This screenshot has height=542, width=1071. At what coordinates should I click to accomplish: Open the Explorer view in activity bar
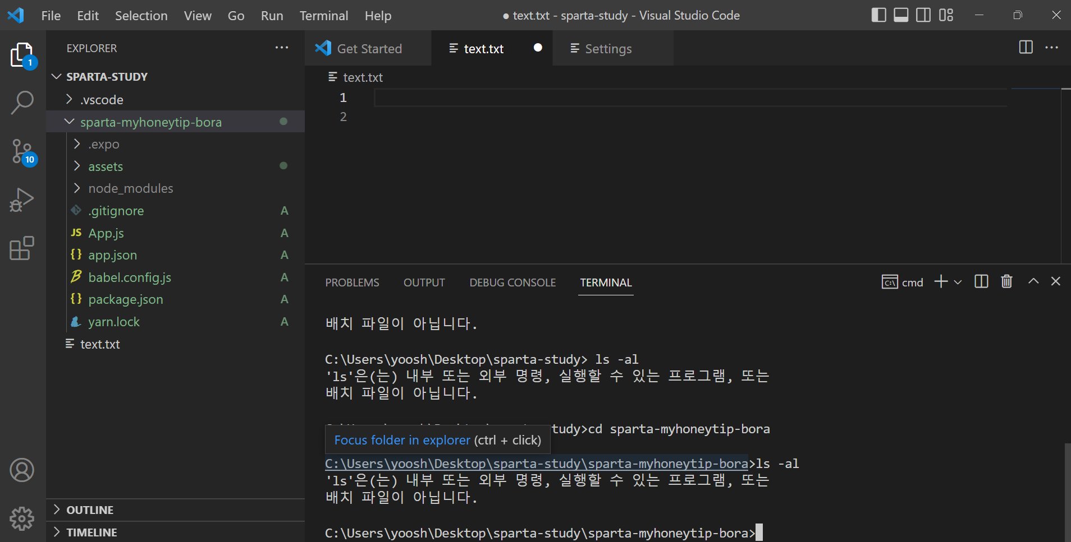[22, 55]
